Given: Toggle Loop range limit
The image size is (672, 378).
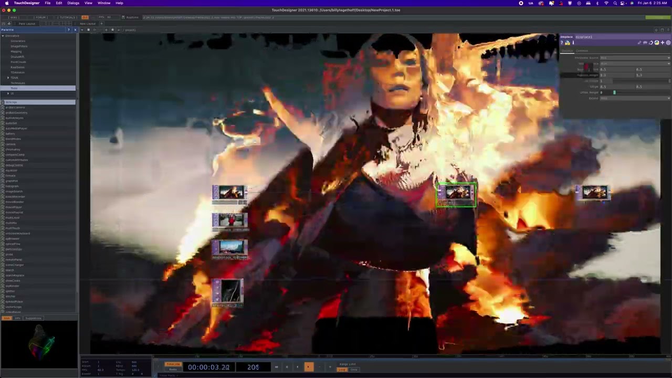Looking at the screenshot, I should click(x=342, y=370).
